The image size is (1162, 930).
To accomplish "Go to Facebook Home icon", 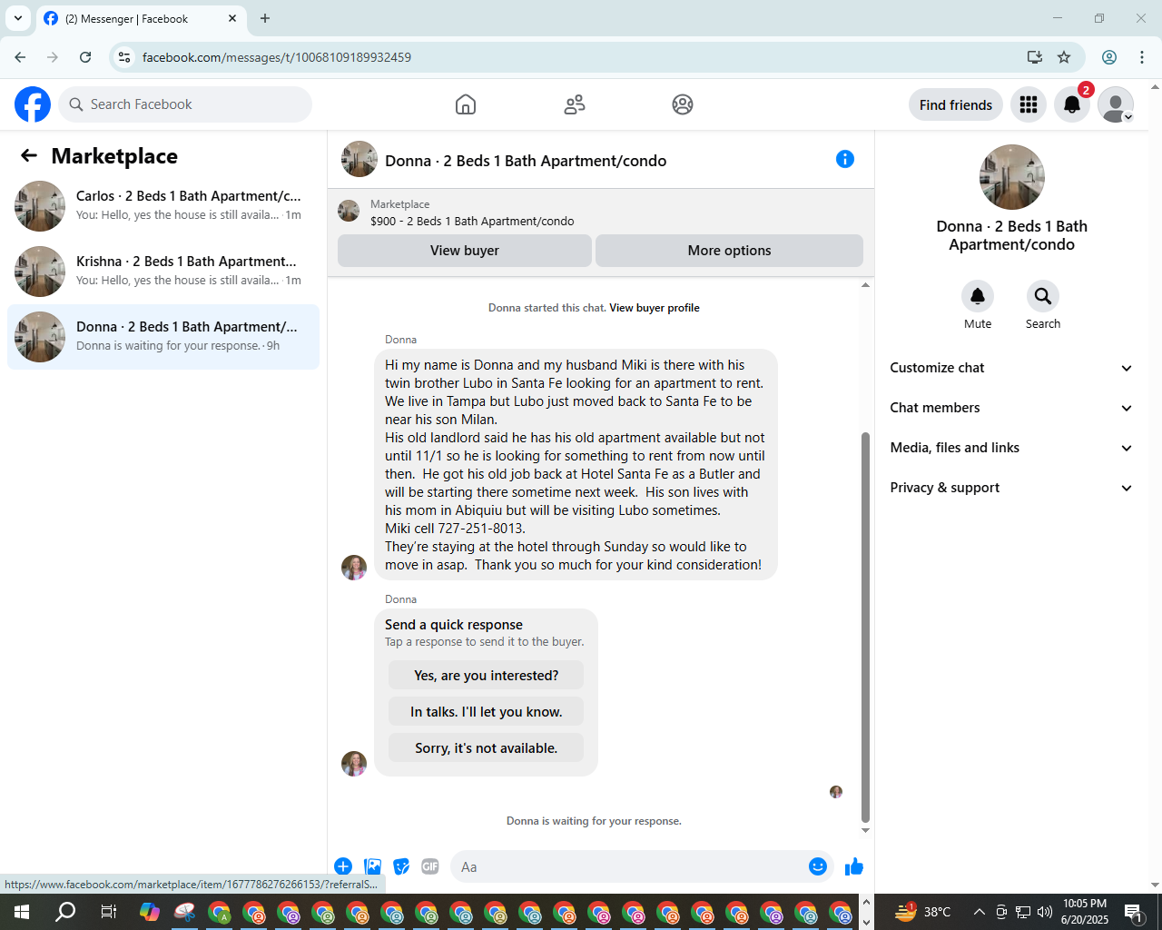I will coord(466,104).
